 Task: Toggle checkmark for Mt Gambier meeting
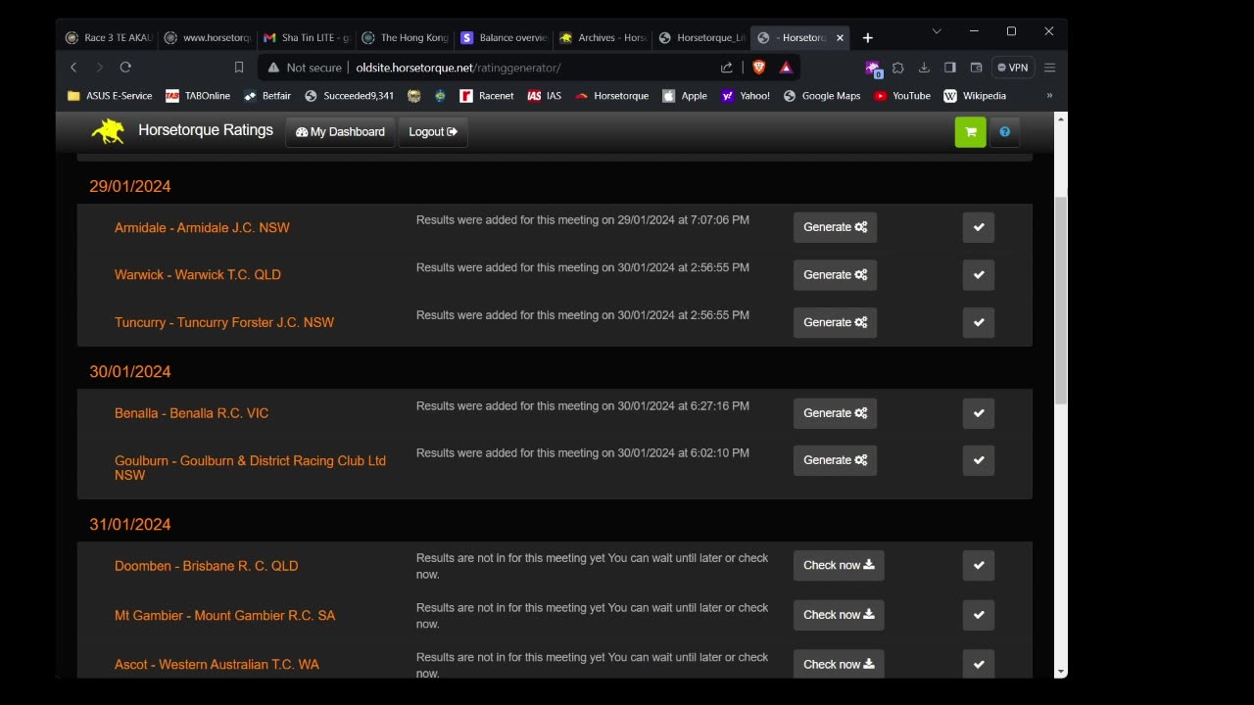point(979,615)
